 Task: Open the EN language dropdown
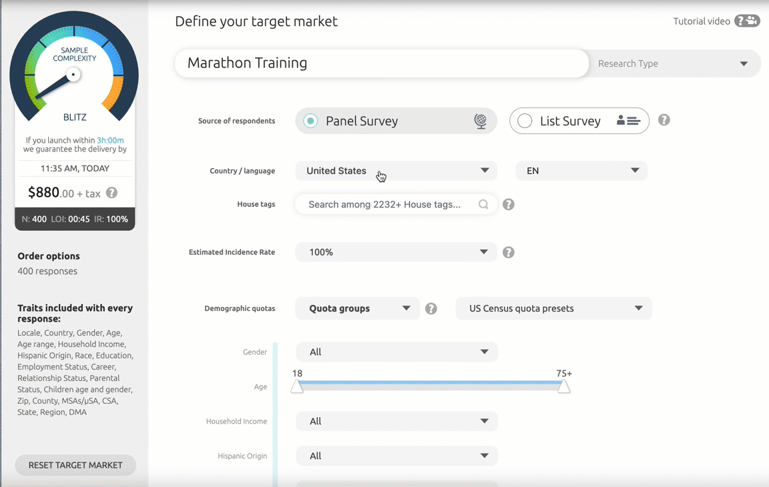[x=581, y=171]
